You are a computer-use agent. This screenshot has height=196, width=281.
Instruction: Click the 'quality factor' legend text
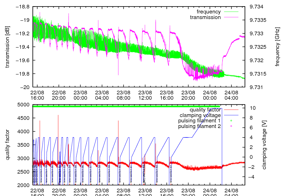205,110
